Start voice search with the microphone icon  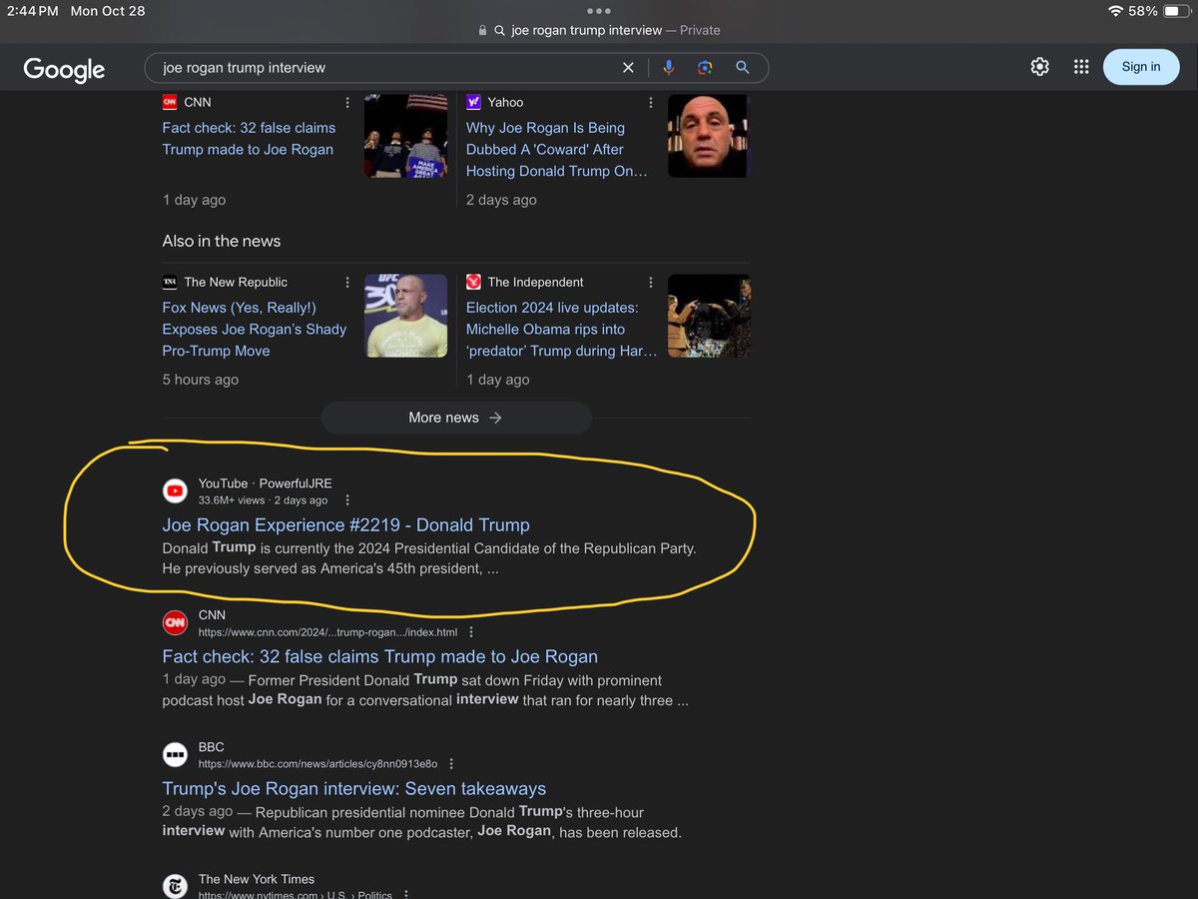point(668,67)
